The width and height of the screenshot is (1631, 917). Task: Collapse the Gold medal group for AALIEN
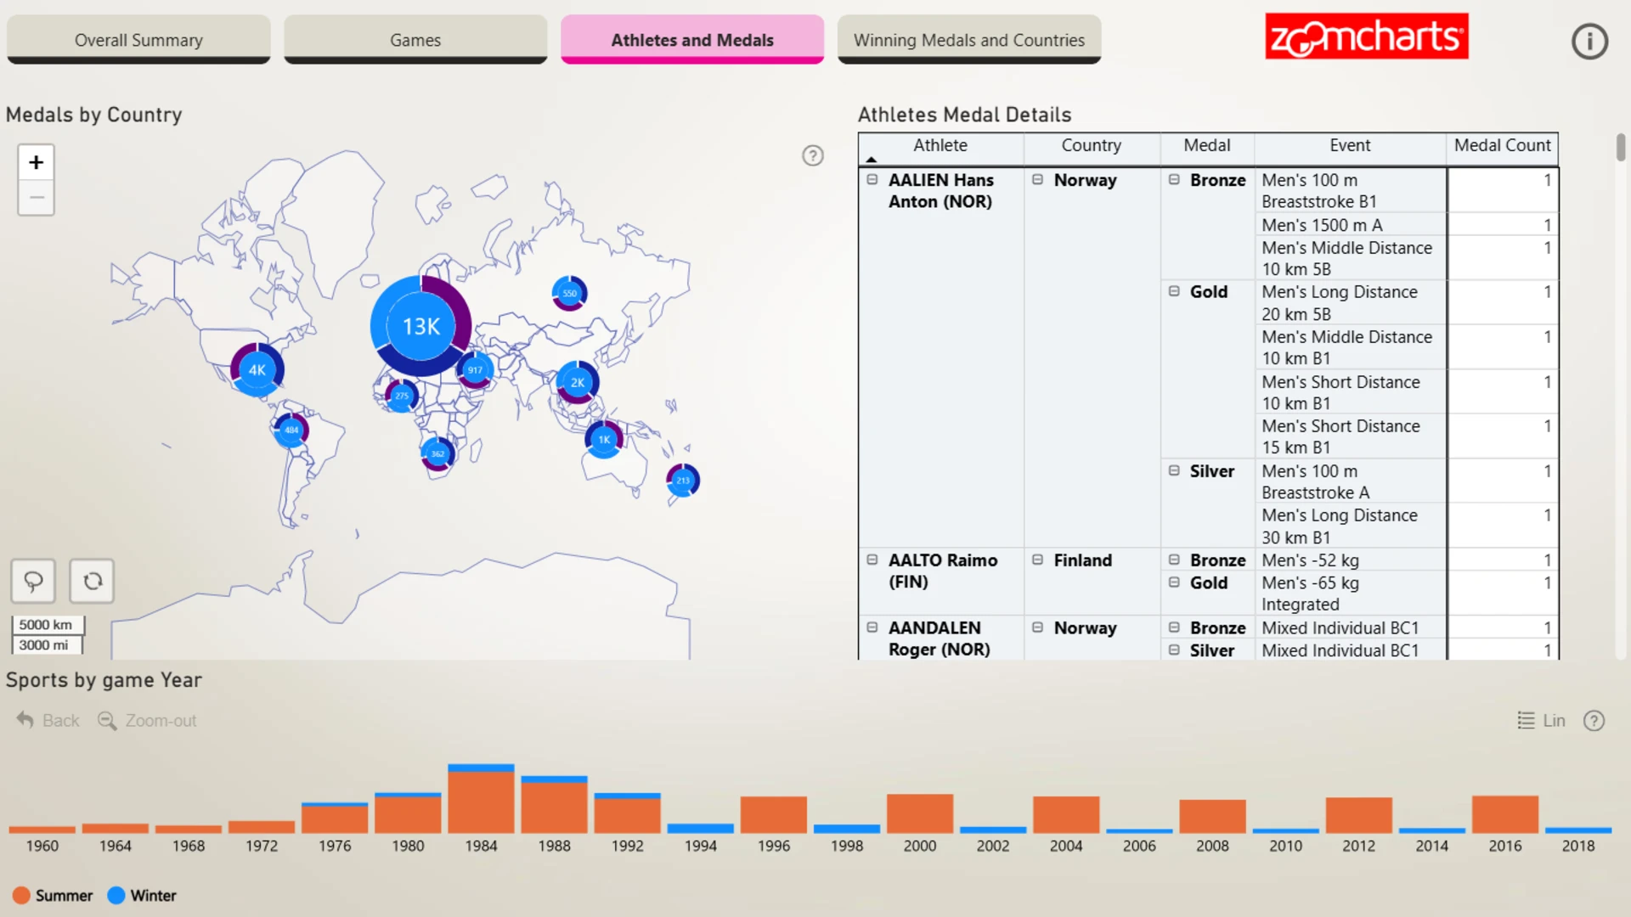(x=1174, y=292)
